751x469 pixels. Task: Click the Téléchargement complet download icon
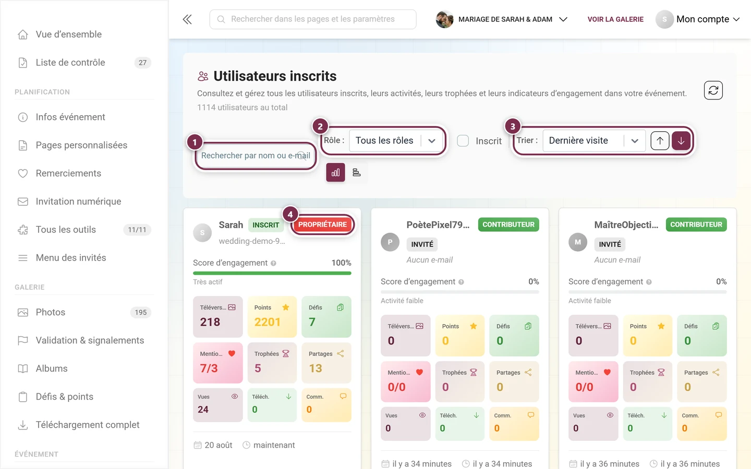(23, 425)
